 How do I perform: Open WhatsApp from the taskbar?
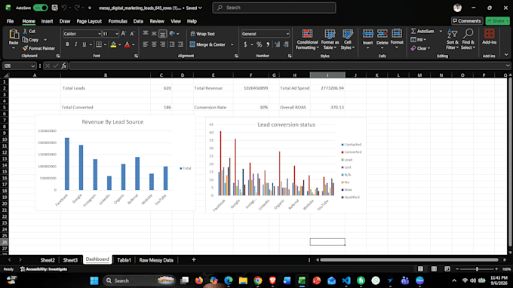[x=376, y=280]
